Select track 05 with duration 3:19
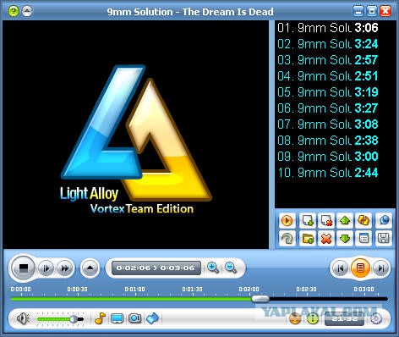Viewport: 399px width, 337px height. coord(327,92)
